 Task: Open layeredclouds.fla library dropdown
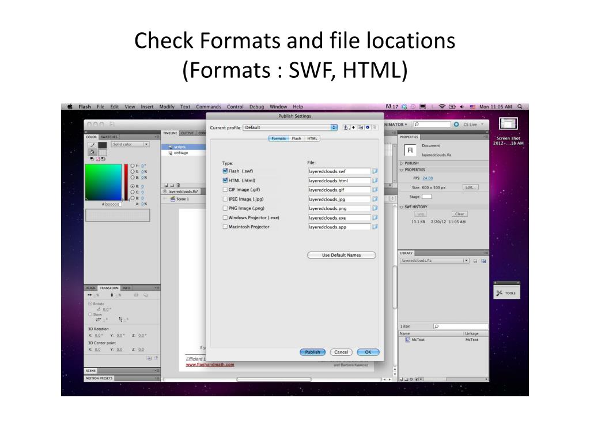[434, 261]
